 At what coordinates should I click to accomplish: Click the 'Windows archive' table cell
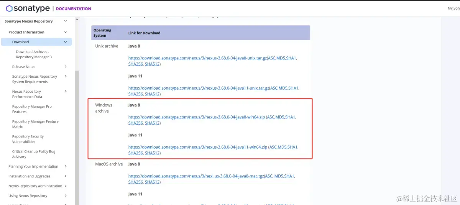pyautogui.click(x=103, y=108)
